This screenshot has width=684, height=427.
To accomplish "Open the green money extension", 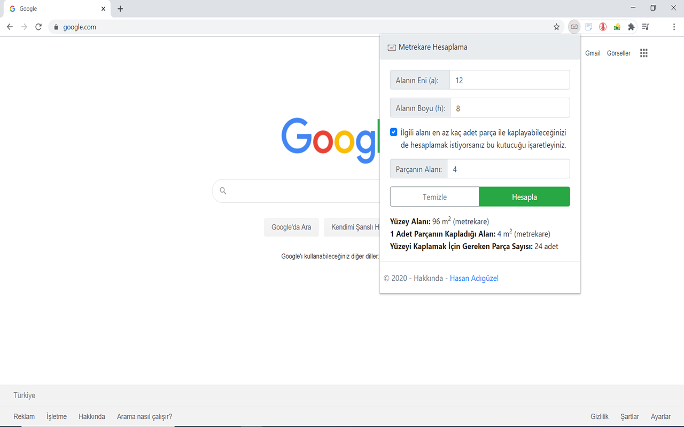I will pos(617,27).
